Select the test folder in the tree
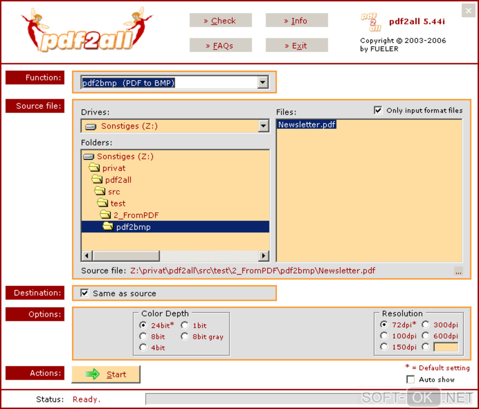Image resolution: width=479 pixels, height=409 pixels. [x=118, y=203]
